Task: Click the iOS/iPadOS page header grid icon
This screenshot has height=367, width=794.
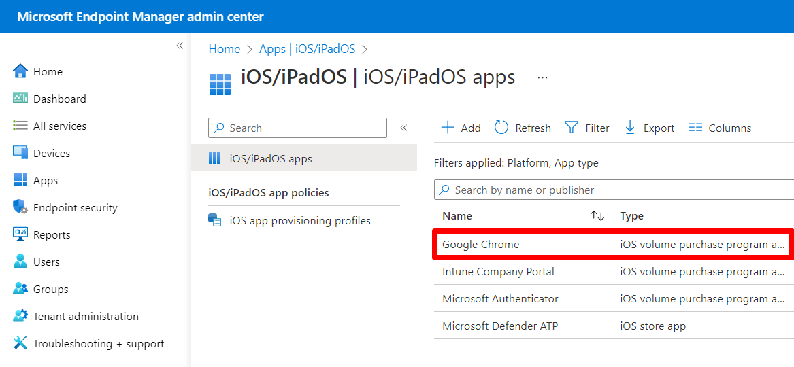Action: (x=220, y=84)
